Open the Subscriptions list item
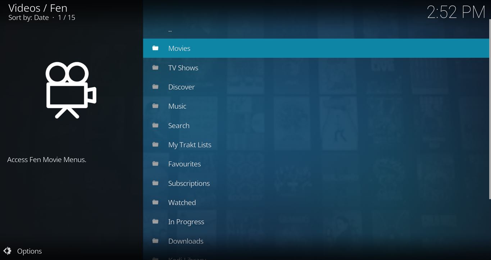Image resolution: width=491 pixels, height=260 pixels. tap(189, 183)
